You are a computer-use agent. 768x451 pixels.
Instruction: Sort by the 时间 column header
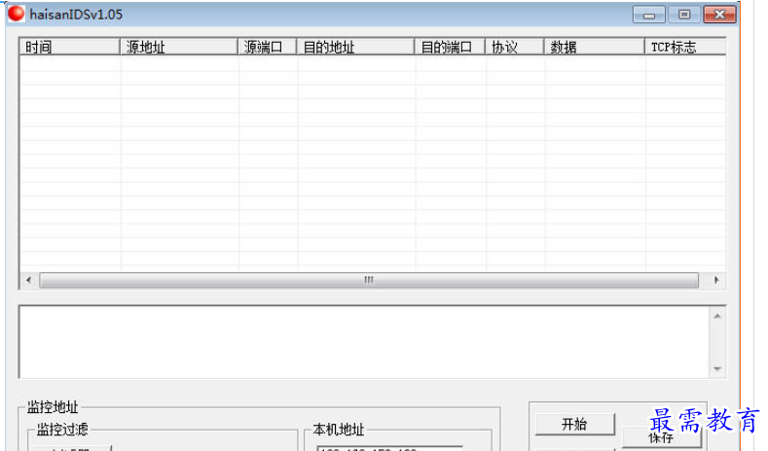pos(70,47)
